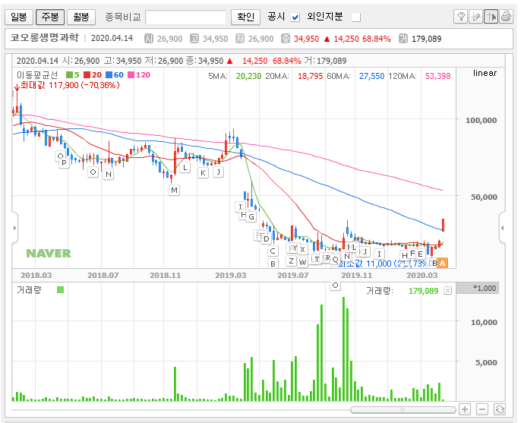The width and height of the screenshot is (521, 423).
Task: Click the green 거래량 value 179,089
Action: (x=423, y=291)
